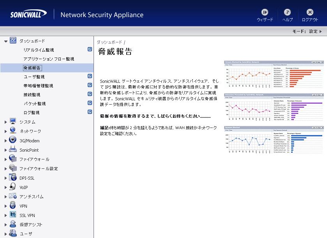The height and width of the screenshot is (238, 327).
Task: Click the 3G/Modem icon
Action: (x=13, y=140)
